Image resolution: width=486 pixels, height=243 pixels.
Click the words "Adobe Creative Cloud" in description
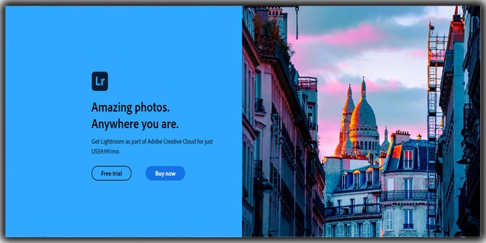(171, 142)
